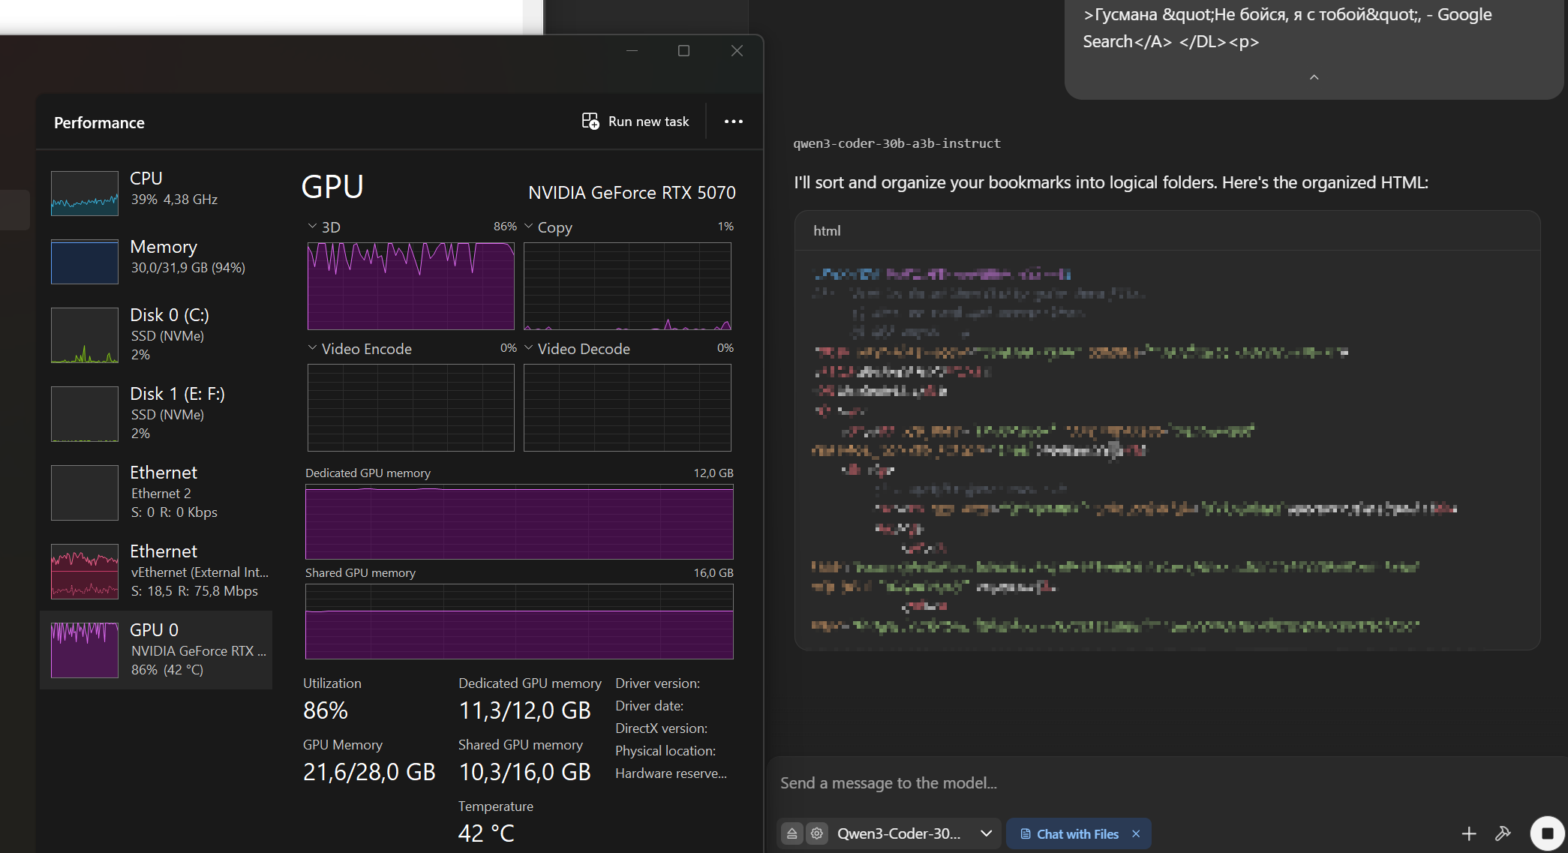Select Disk 0 (C:) performance item

click(156, 335)
